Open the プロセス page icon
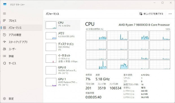Screen dimensions: 175x103 coord(4,21)
